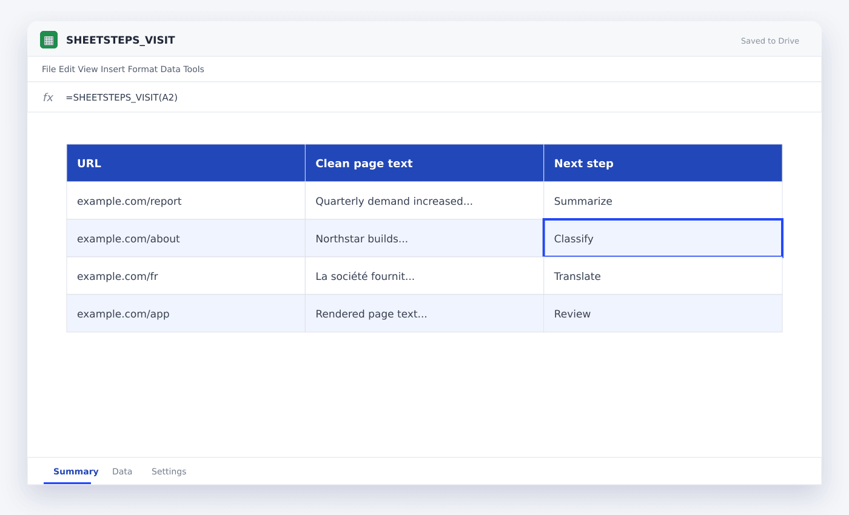Select cell Northstar builds...
This screenshot has width=849, height=515.
[424, 238]
